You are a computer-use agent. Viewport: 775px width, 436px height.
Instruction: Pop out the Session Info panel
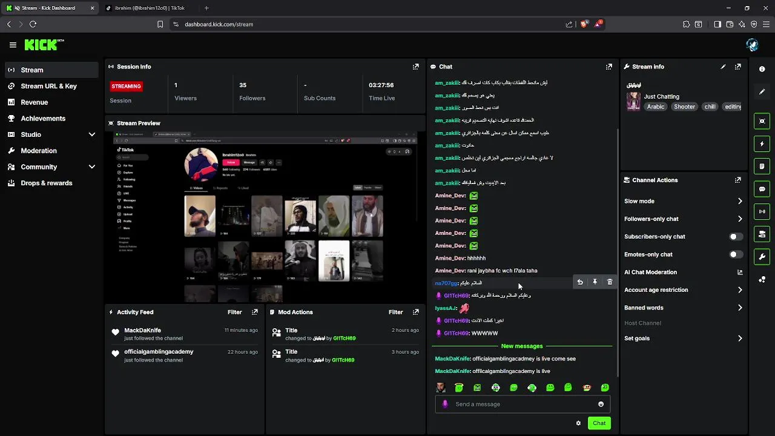pyautogui.click(x=415, y=67)
